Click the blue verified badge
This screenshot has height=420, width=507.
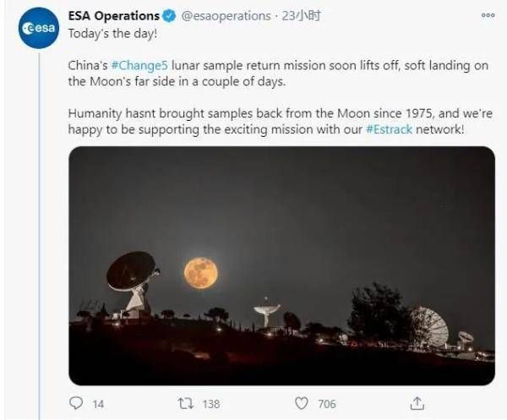pyautogui.click(x=170, y=16)
